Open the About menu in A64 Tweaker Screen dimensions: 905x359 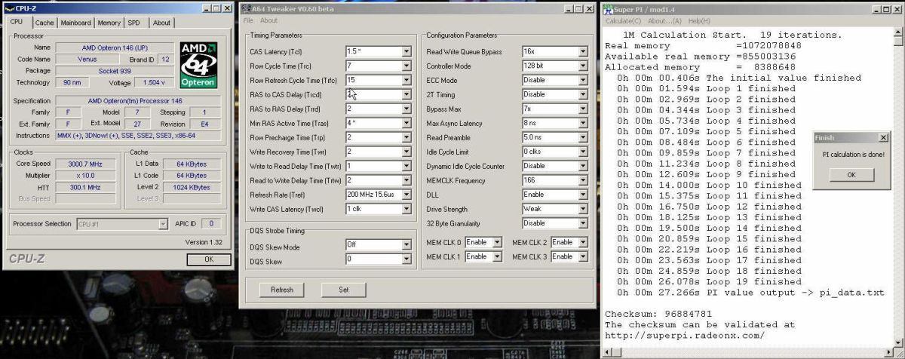268,20
